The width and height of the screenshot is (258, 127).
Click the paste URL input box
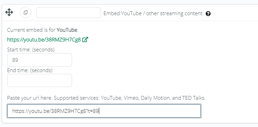(x=104, y=111)
